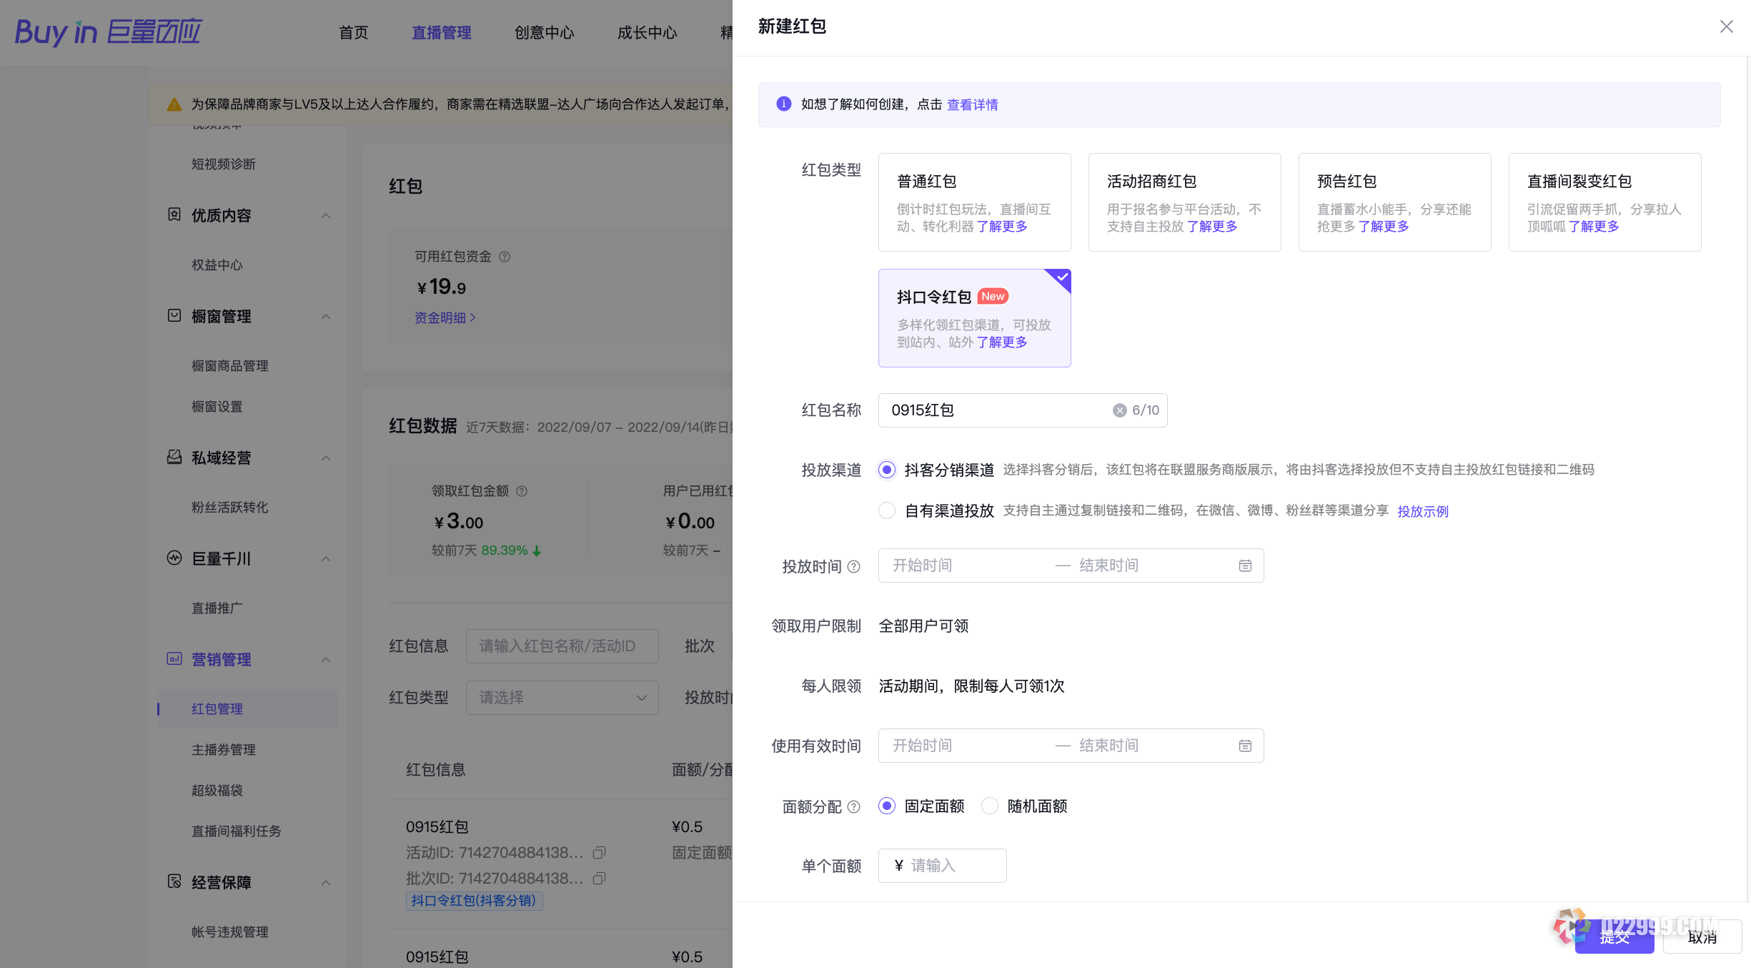Collapse the 私域经营 sidebar section chevron
The height and width of the screenshot is (968, 1751).
click(x=326, y=458)
